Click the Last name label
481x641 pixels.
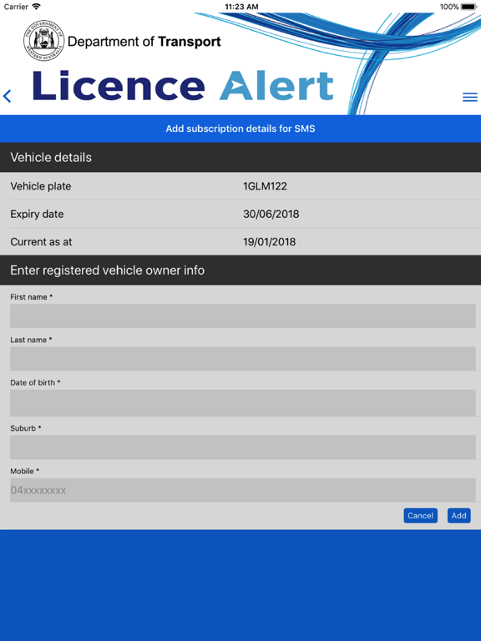(31, 340)
